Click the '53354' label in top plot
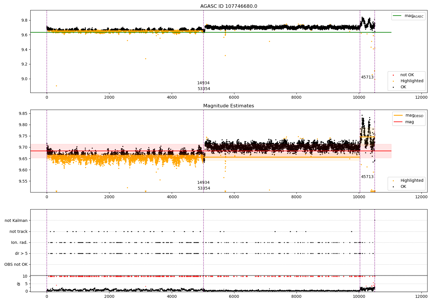Image resolution: width=433 pixels, height=303 pixels. pyautogui.click(x=204, y=89)
